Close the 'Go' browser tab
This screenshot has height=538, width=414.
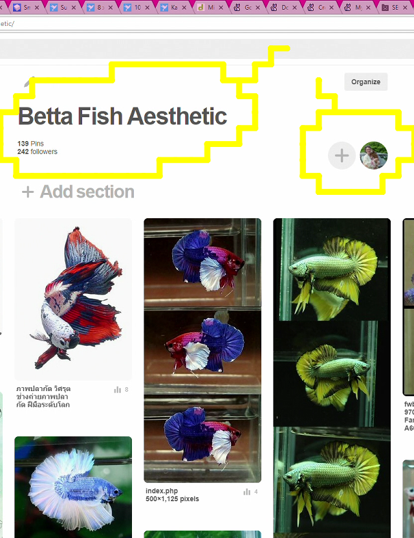[257, 7]
